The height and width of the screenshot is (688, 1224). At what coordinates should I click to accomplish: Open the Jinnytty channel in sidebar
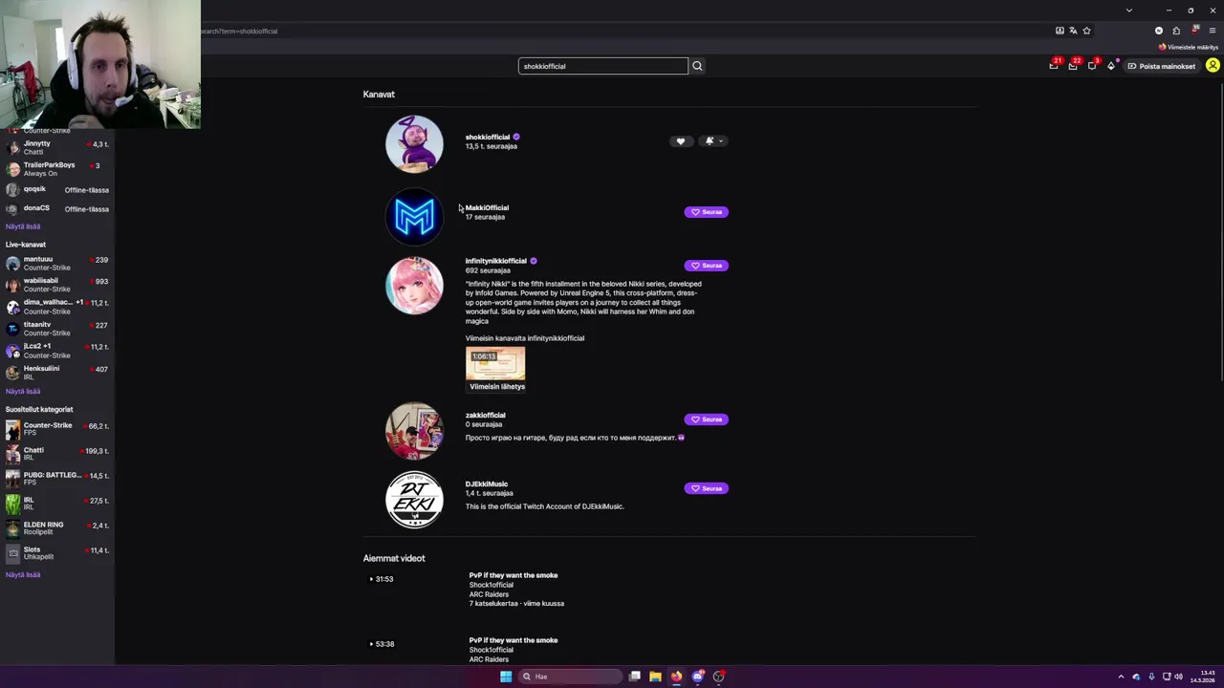tap(57, 147)
